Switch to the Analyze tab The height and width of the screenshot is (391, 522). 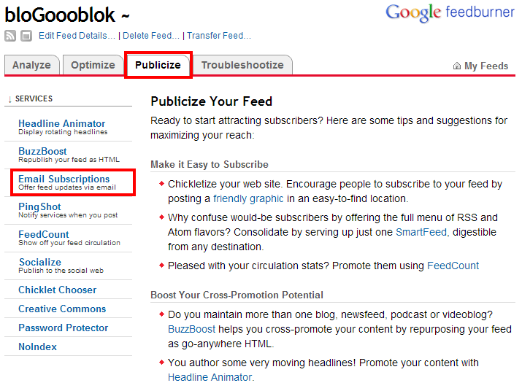click(31, 65)
